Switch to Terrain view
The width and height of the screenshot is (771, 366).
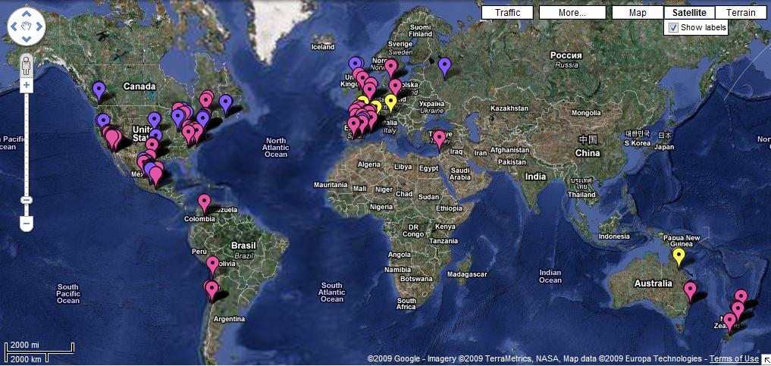coord(741,13)
